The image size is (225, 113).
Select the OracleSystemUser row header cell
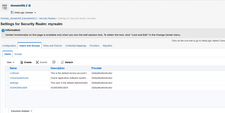tap(7, 78)
